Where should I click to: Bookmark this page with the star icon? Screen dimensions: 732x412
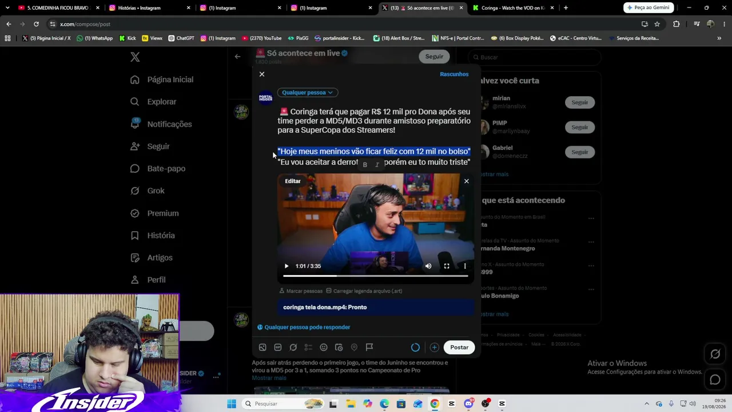point(657,24)
